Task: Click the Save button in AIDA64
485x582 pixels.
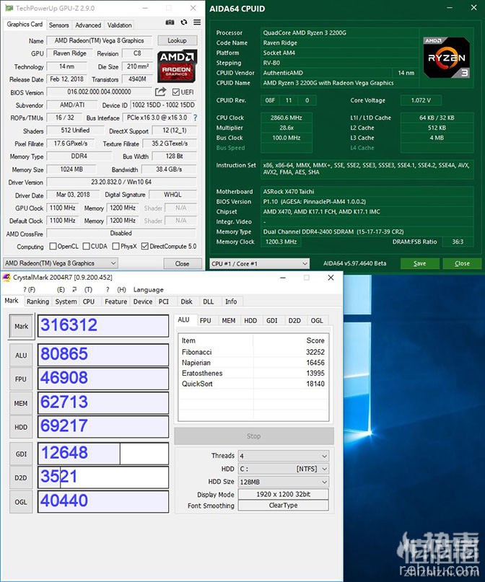Action: point(419,263)
